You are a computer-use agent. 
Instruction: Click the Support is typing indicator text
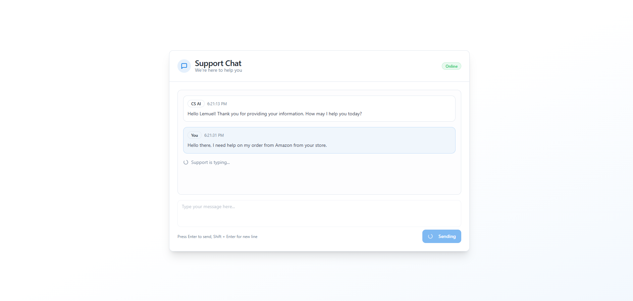coord(210,162)
